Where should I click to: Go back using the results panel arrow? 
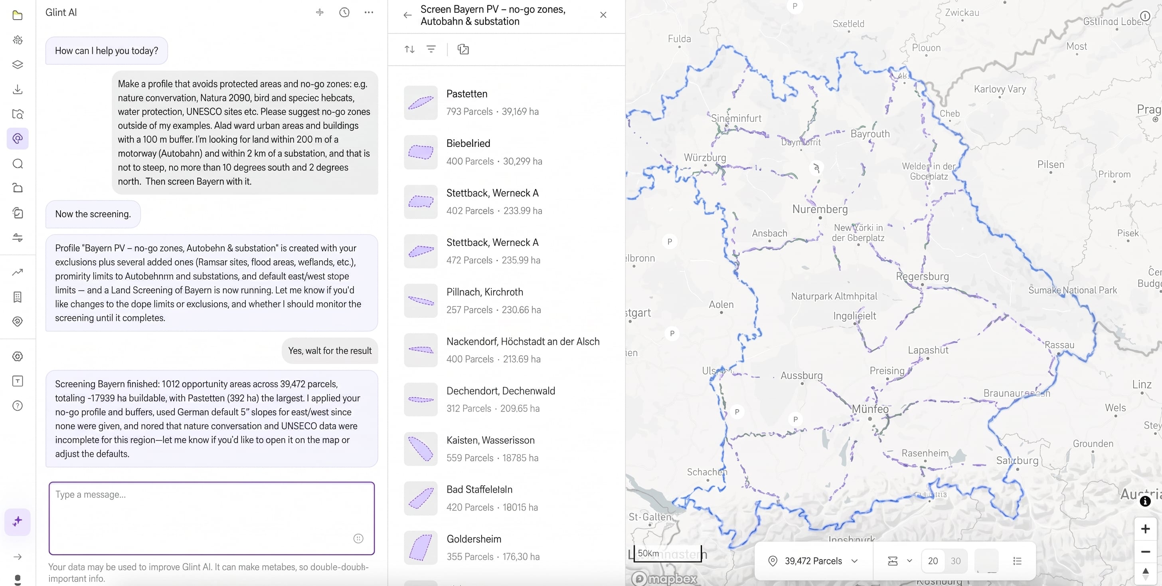click(407, 15)
